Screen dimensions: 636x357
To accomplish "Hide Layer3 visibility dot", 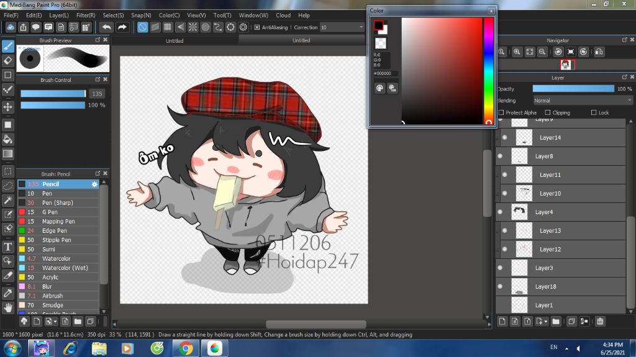I will point(500,268).
